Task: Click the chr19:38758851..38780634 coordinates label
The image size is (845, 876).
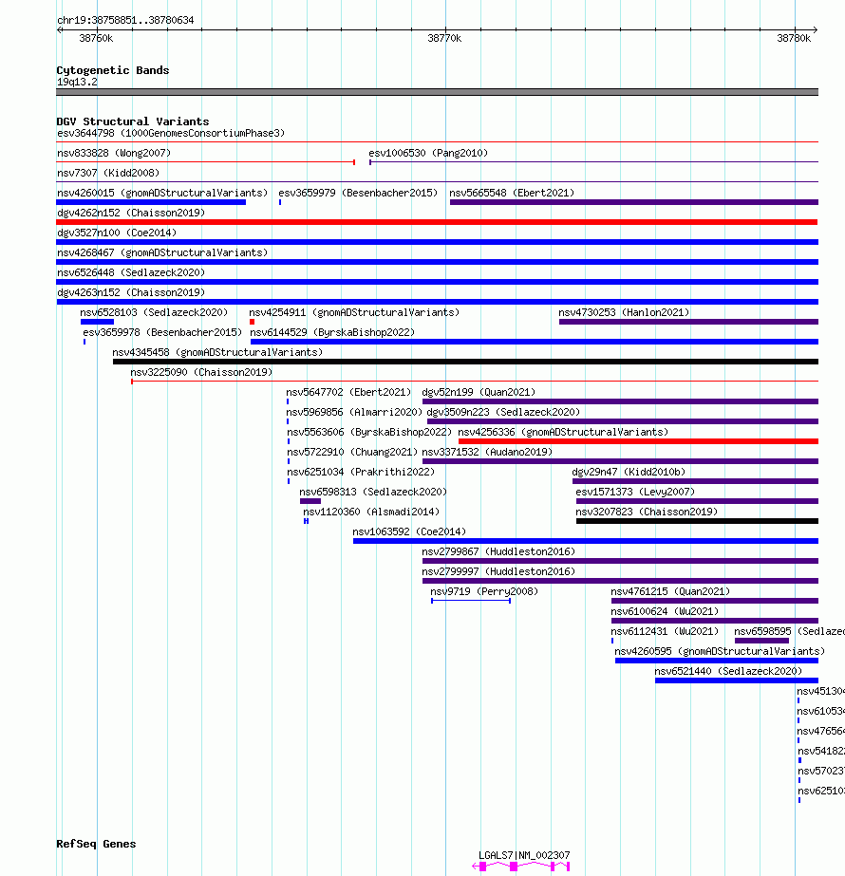Action: pos(125,20)
